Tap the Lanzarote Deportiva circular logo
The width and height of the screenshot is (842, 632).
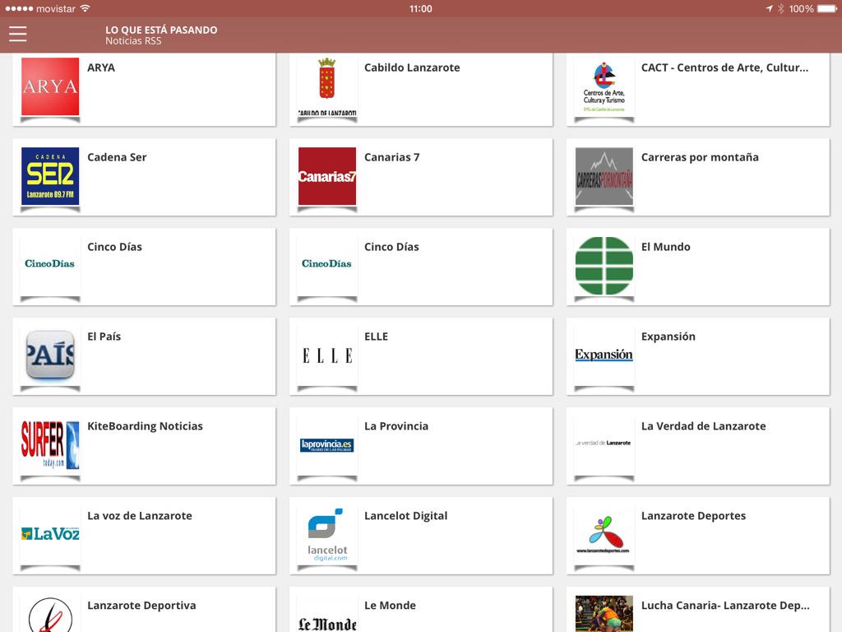[50, 615]
